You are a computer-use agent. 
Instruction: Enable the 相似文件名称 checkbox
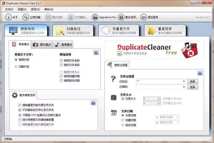pyautogui.click(x=61, y=65)
